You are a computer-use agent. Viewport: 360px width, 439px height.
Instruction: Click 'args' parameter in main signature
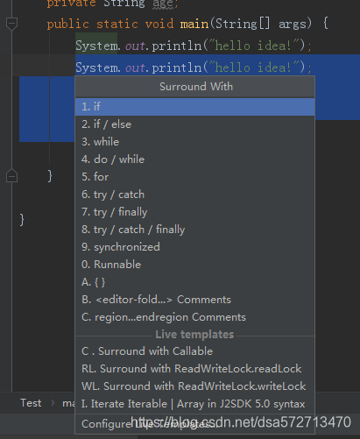[293, 24]
